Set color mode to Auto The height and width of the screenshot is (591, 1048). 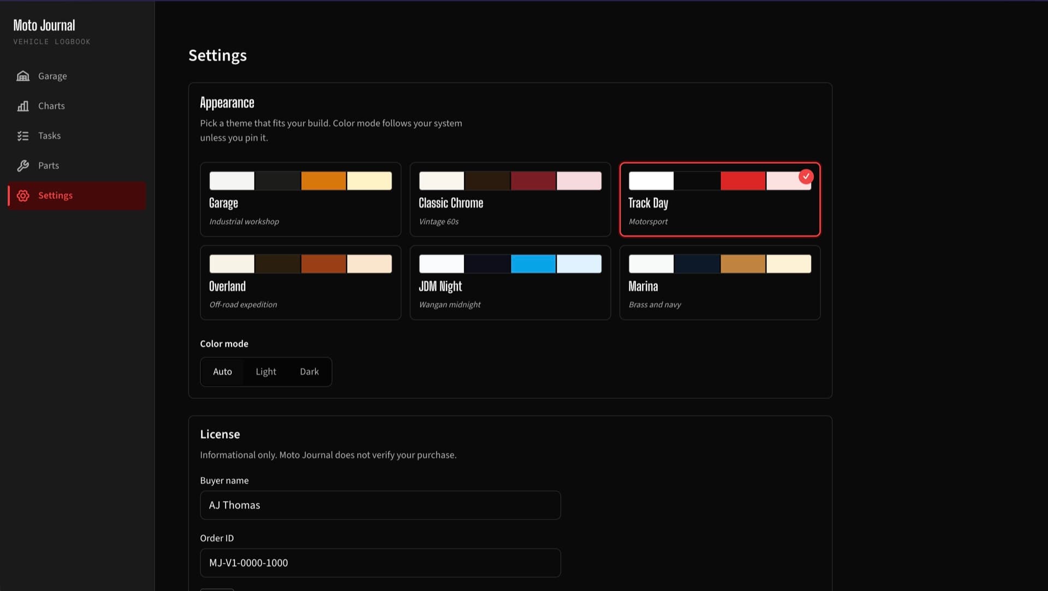tap(222, 371)
